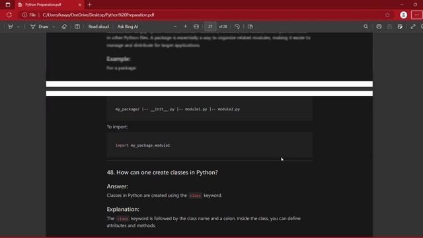The image size is (423, 238).
Task: Open Ask Bing AI
Action: [x=128, y=26]
